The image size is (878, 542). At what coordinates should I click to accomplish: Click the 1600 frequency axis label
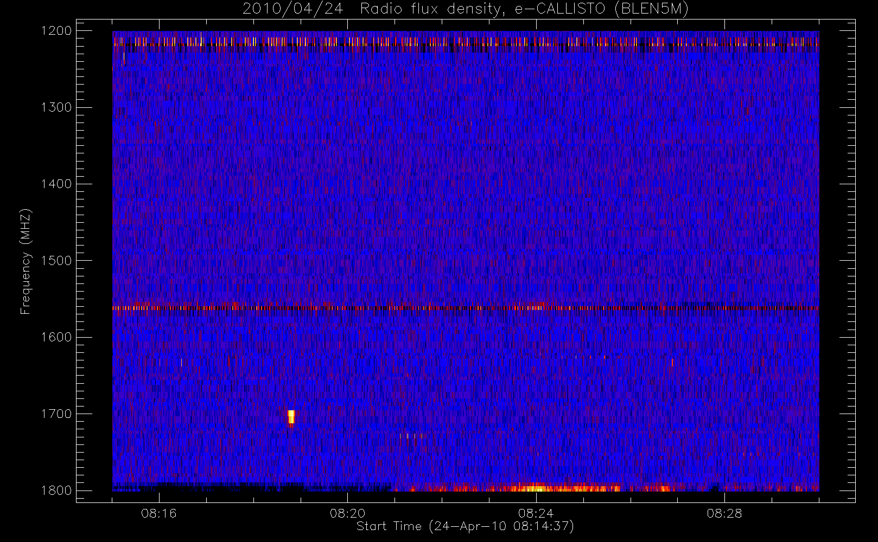pyautogui.click(x=56, y=337)
